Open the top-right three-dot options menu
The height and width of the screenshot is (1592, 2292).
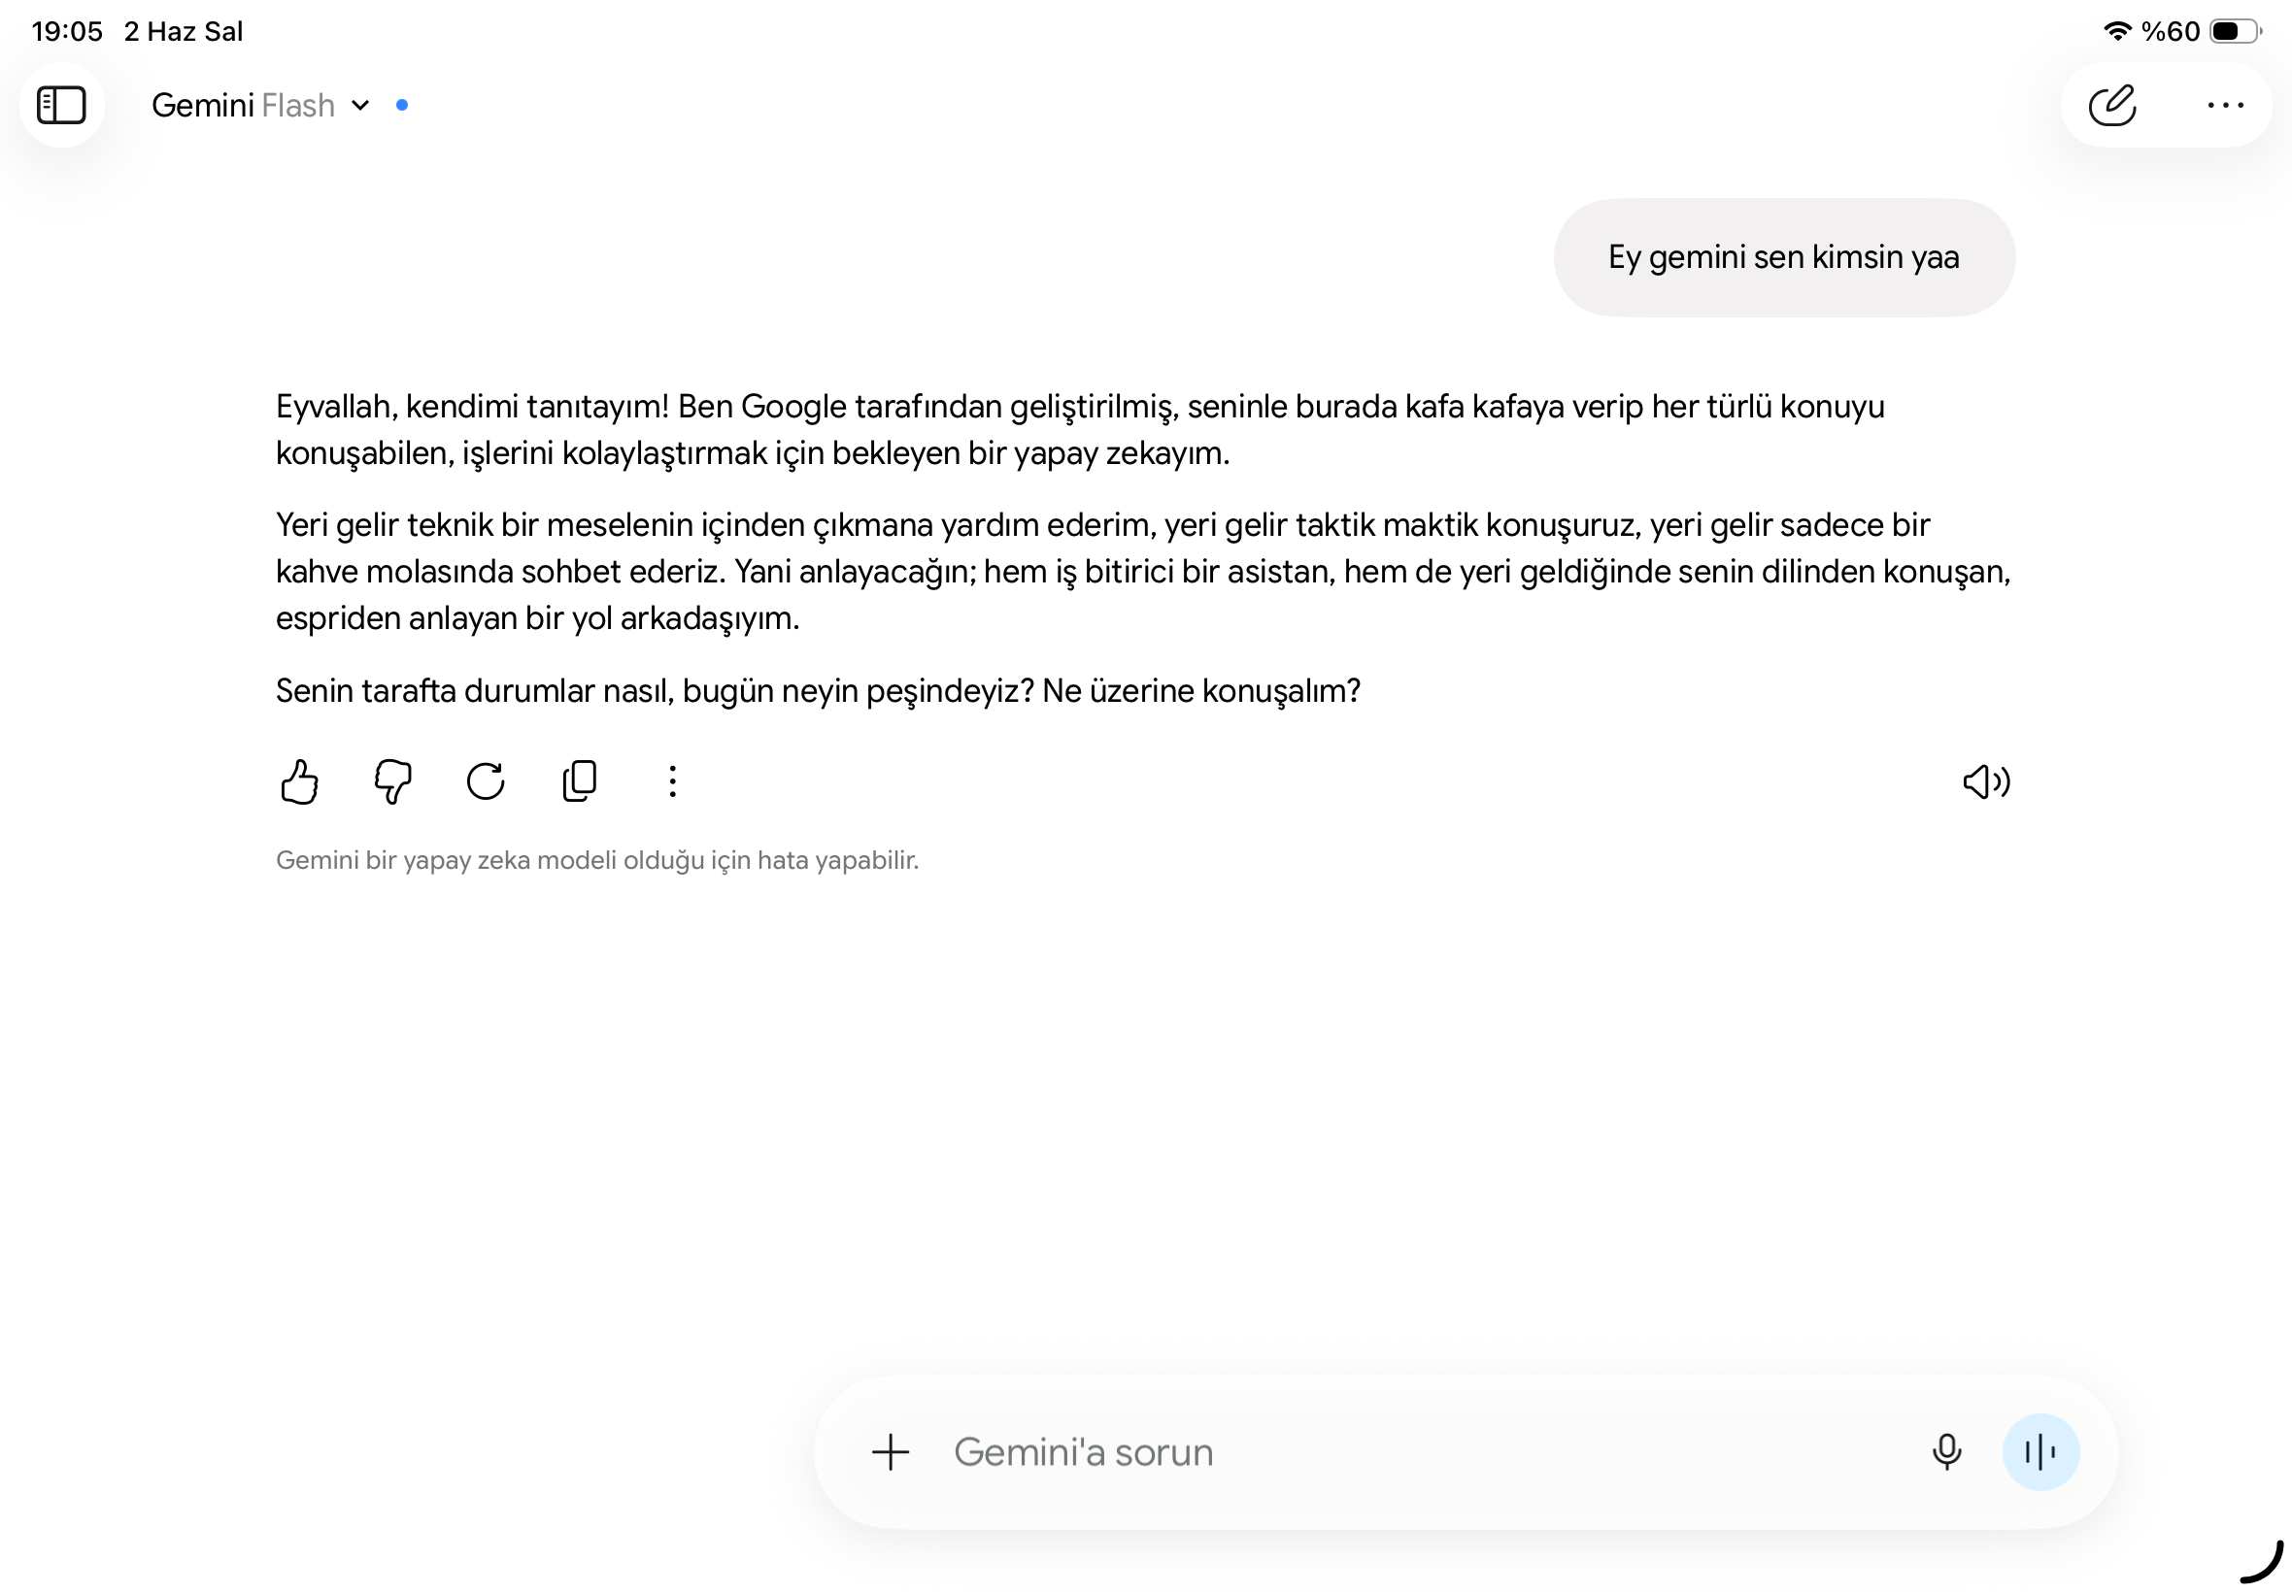[x=2224, y=105]
